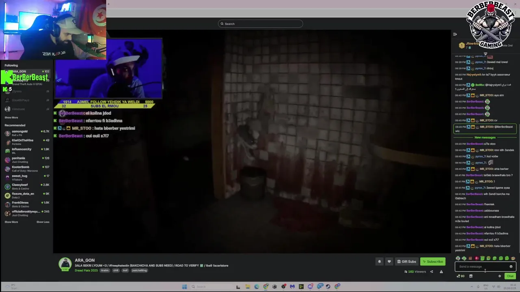520x292 pixels.
Task: Open Steam from the taskbar
Action: pyautogui.click(x=328, y=287)
